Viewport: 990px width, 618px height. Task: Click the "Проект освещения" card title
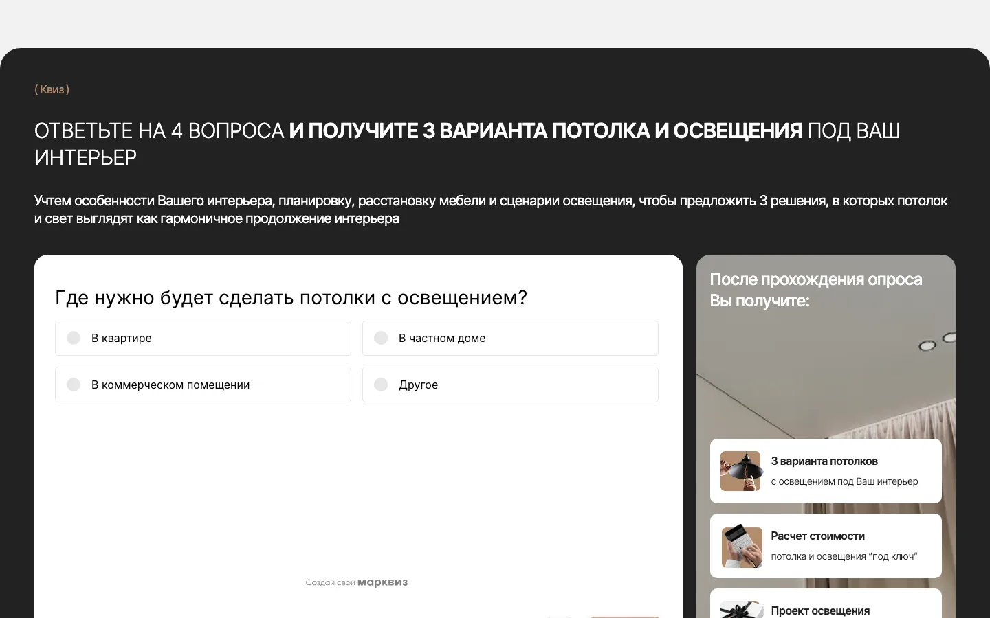[x=820, y=610]
